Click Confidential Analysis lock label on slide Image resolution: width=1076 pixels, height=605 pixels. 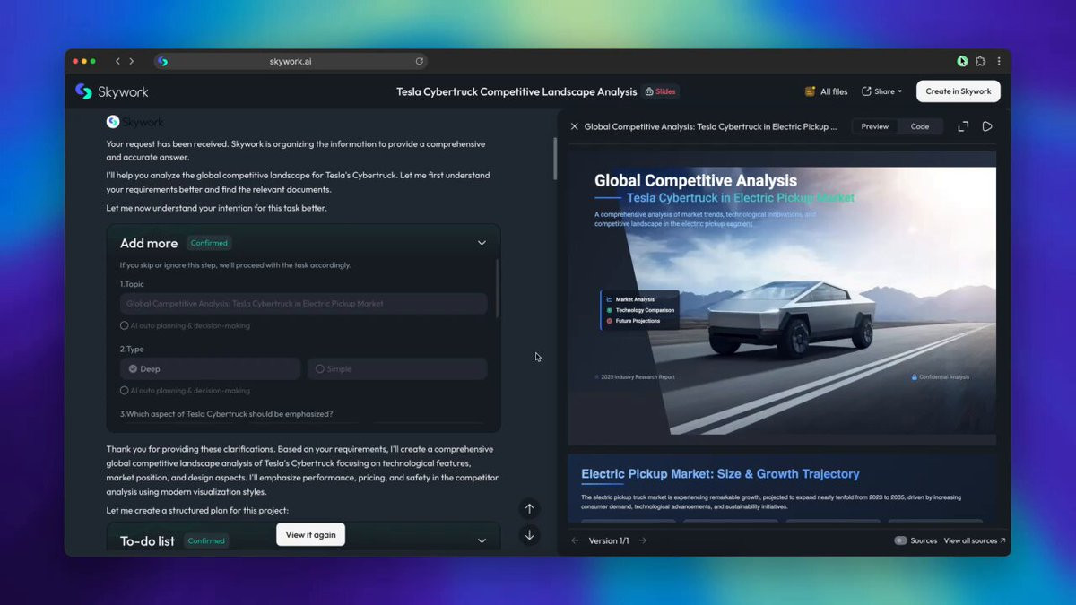[941, 377]
